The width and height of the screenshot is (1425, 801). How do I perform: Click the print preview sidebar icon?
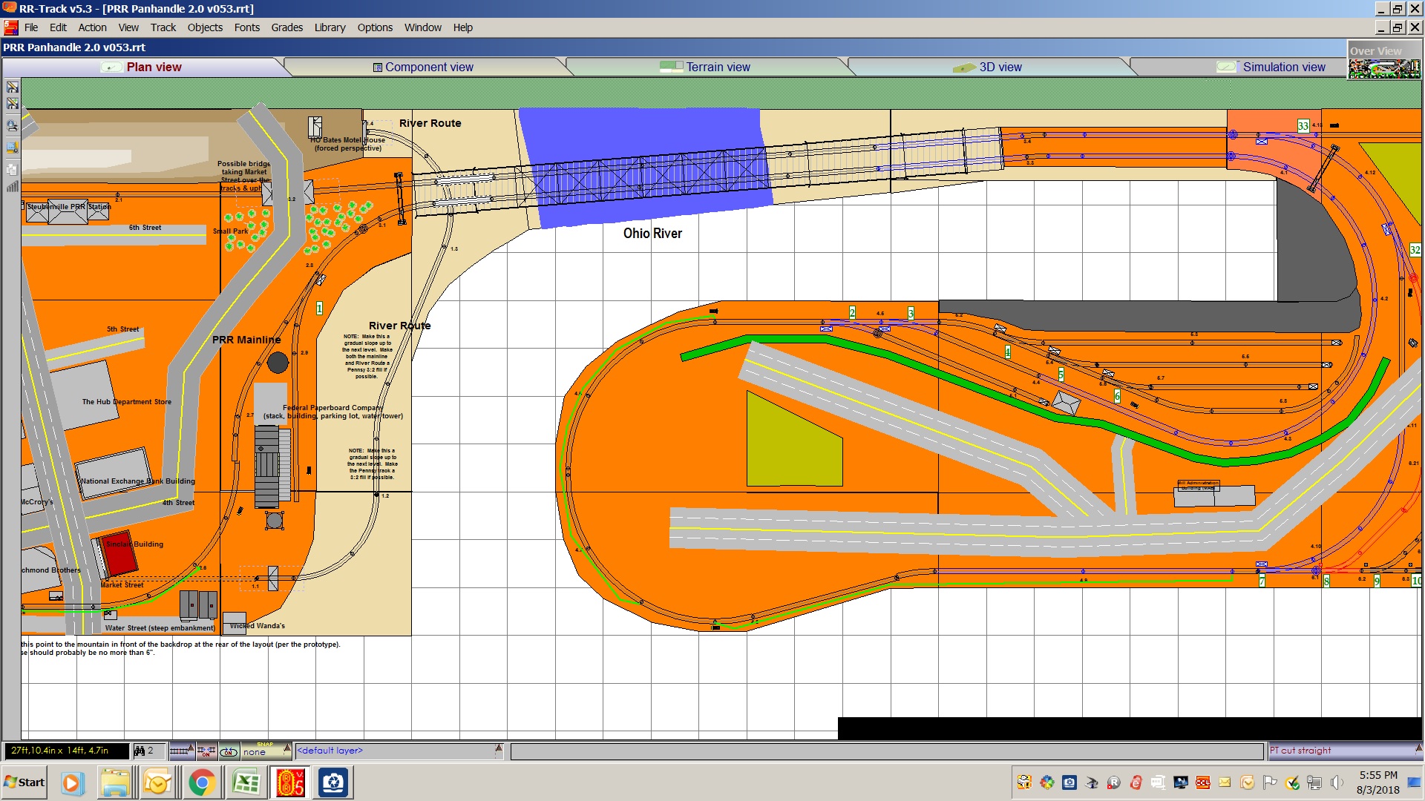click(12, 126)
